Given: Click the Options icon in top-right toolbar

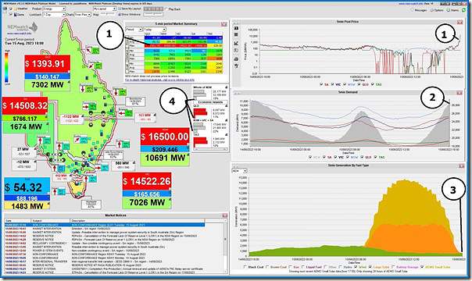Looking at the screenshot, I should pos(432,10).
